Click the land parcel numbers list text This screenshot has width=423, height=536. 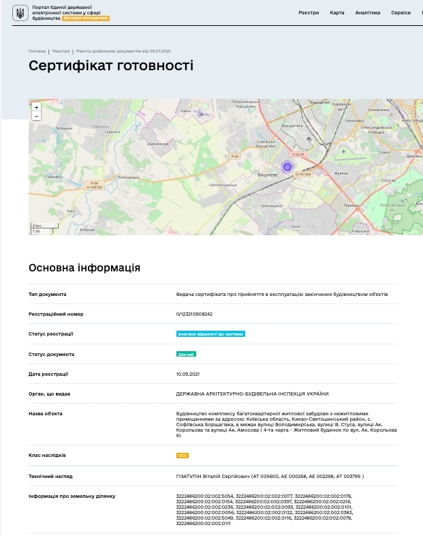pos(264,509)
